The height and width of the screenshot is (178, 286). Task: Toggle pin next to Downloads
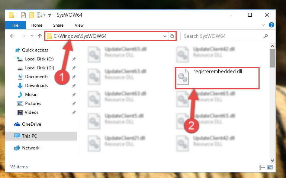point(74,86)
